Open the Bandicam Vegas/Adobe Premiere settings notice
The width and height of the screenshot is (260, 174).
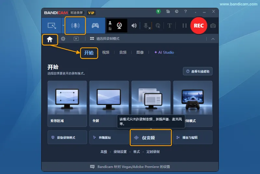(130, 167)
